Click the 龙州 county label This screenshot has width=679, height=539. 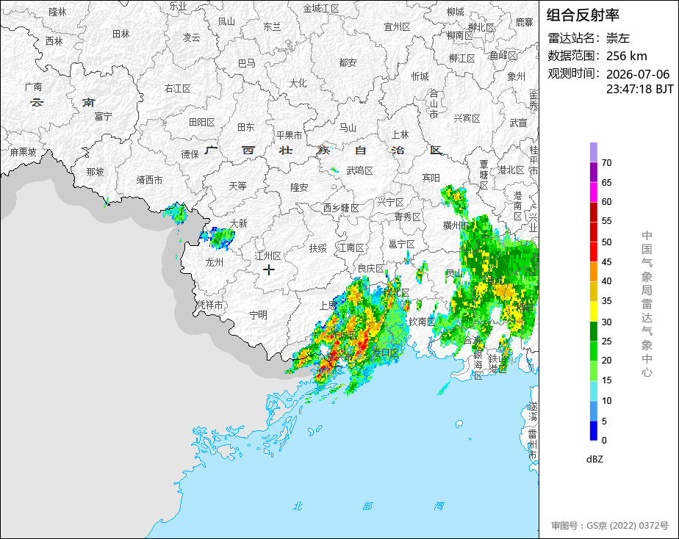click(215, 262)
